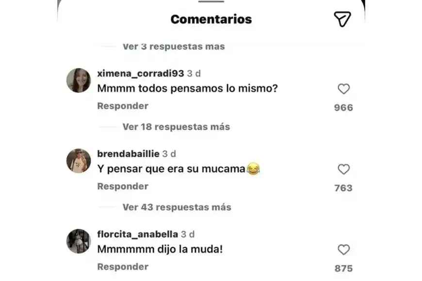The height and width of the screenshot is (281, 422).
Task: Like florcita_anabella's comment with the heart icon
Action: click(x=343, y=250)
